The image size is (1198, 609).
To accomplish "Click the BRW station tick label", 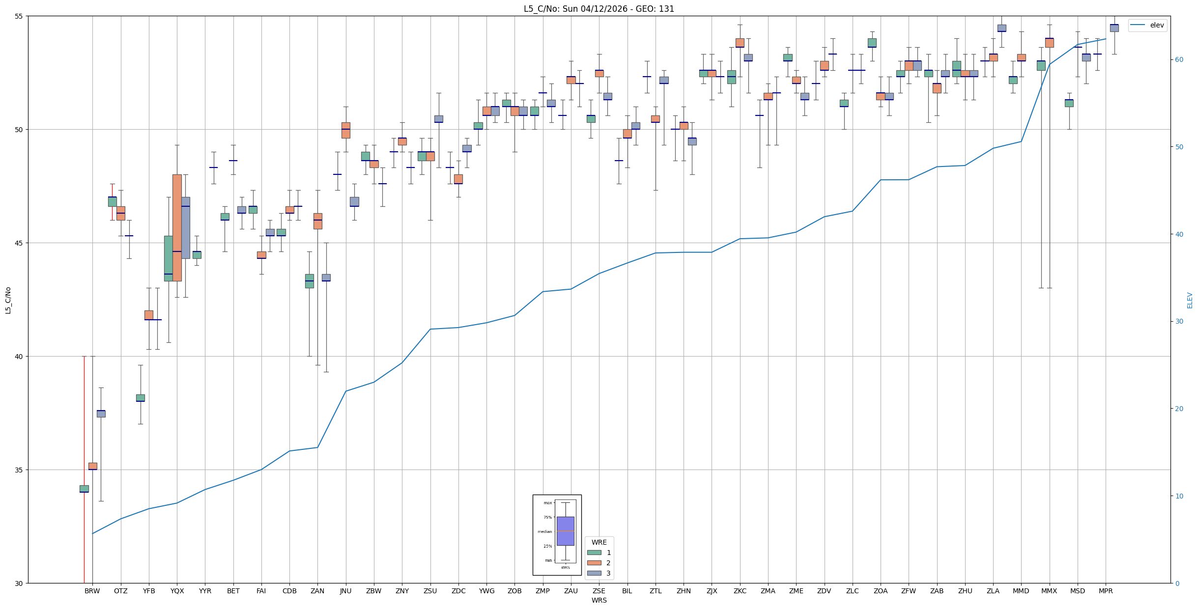I will click(x=92, y=591).
